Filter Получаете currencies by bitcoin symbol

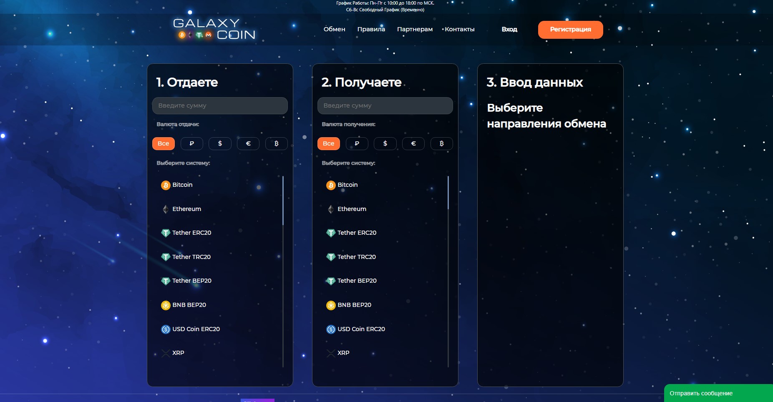(x=442, y=143)
